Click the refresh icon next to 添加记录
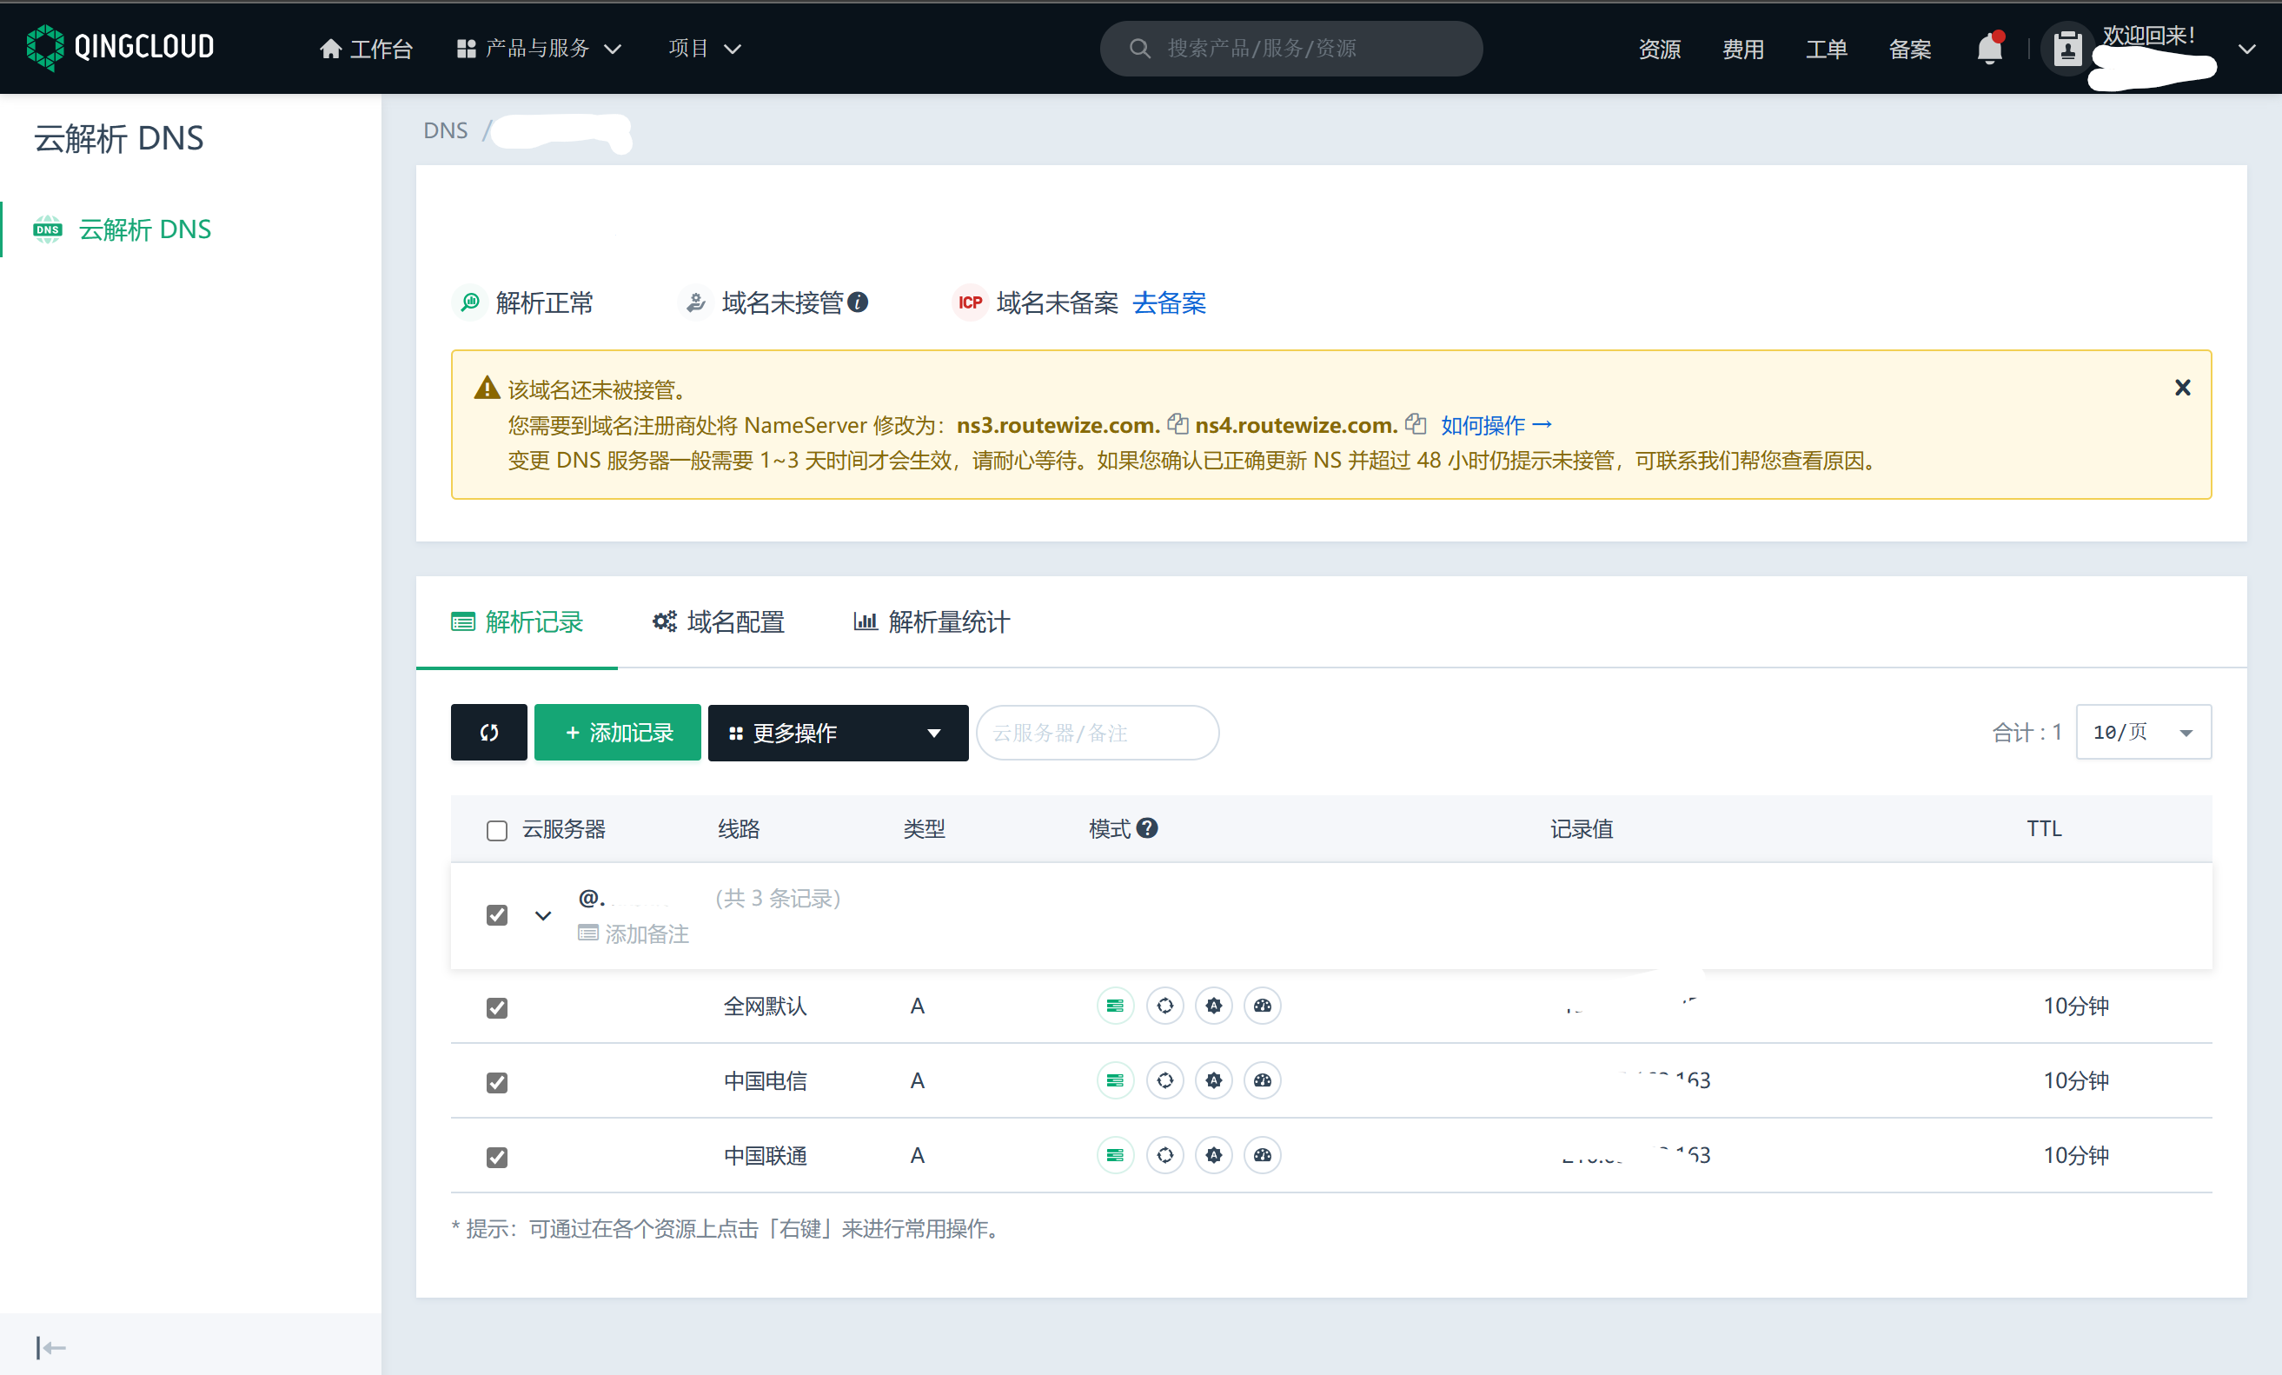Viewport: 2282px width, 1375px height. [x=488, y=732]
